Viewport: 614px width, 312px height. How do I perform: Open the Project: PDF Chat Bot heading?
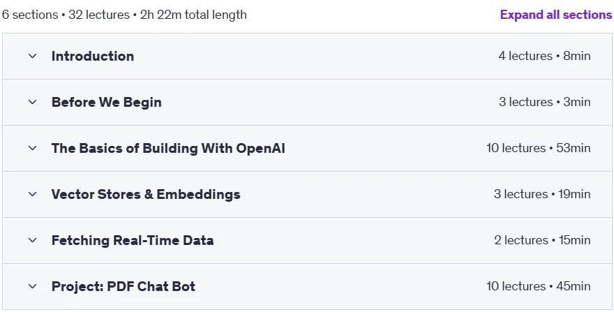click(x=123, y=286)
